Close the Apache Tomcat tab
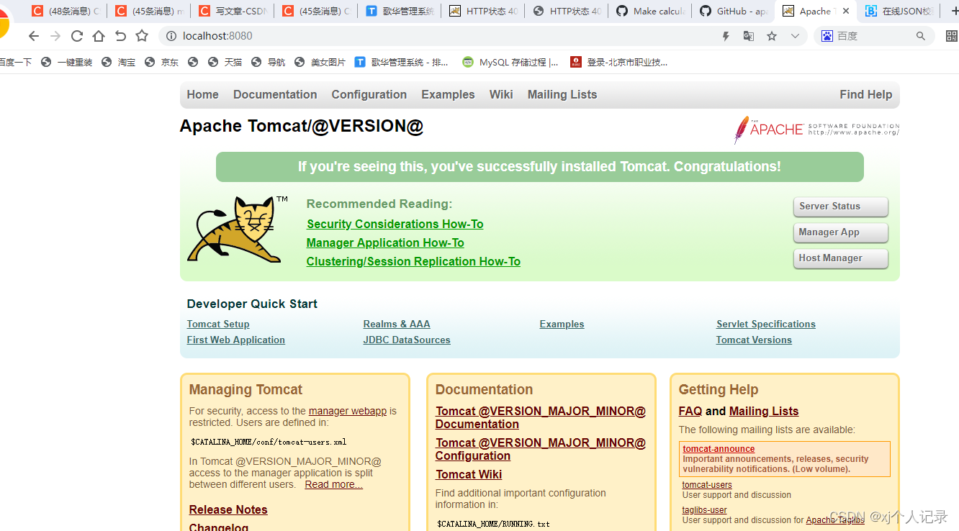 tap(846, 11)
